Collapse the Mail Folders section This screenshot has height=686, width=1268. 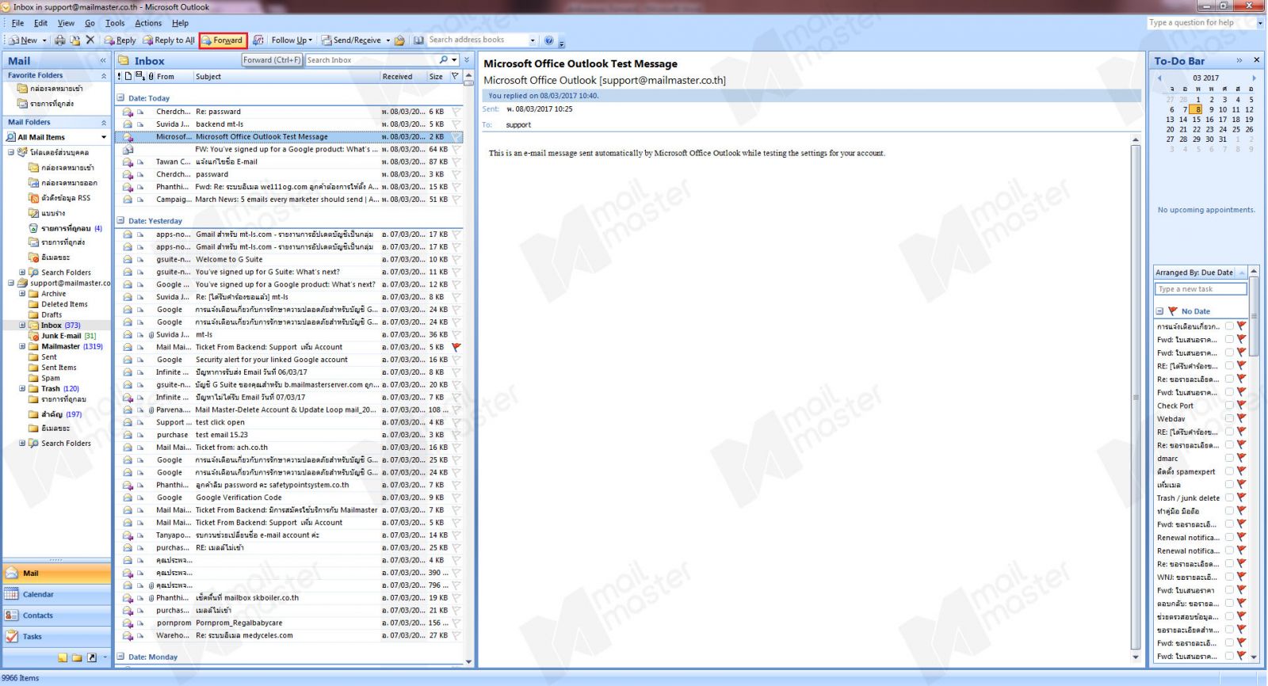(103, 123)
